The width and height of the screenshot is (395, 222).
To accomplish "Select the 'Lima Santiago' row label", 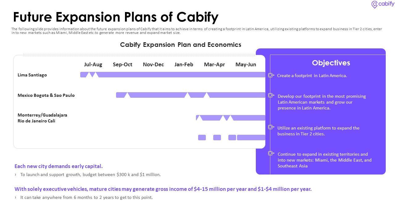I will pyautogui.click(x=32, y=75).
